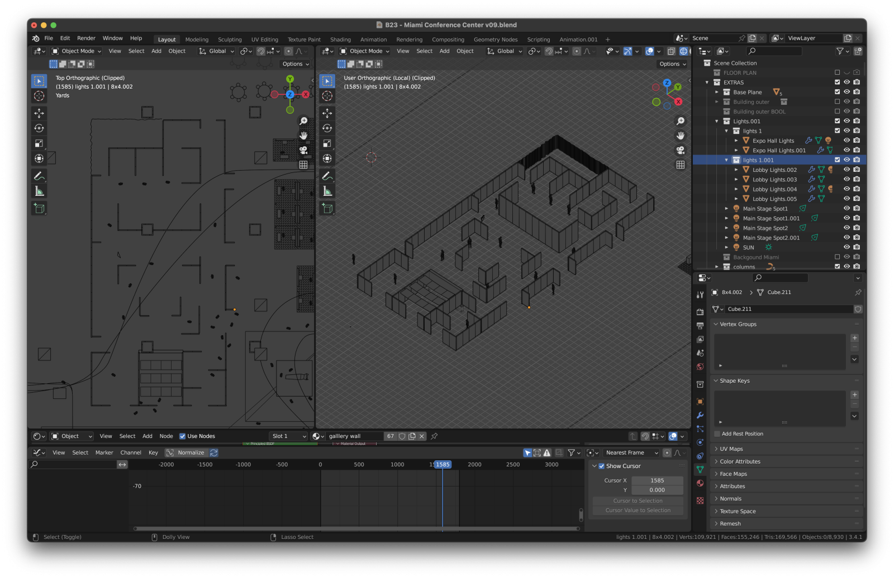Hide Main Stage Spot1 with eye icon
Viewport: 894px width, 578px height.
(x=847, y=209)
